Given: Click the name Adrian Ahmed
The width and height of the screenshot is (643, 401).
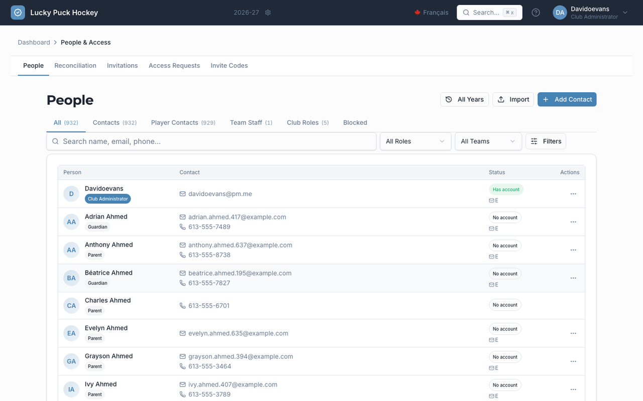Looking at the screenshot, I should (106, 217).
